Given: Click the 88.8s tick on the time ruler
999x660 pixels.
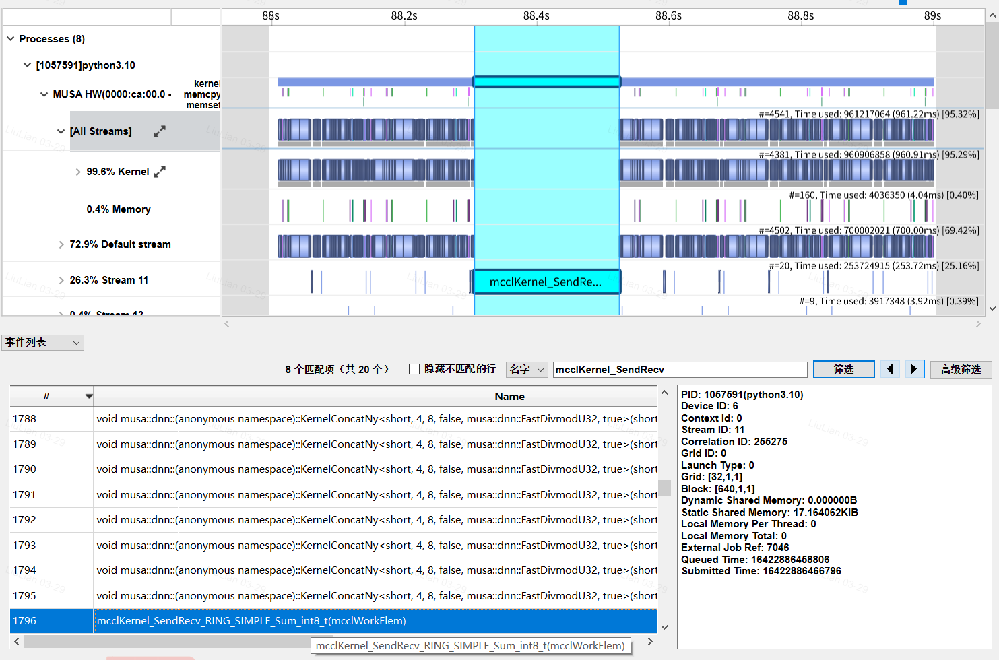Looking at the screenshot, I should tap(801, 16).
